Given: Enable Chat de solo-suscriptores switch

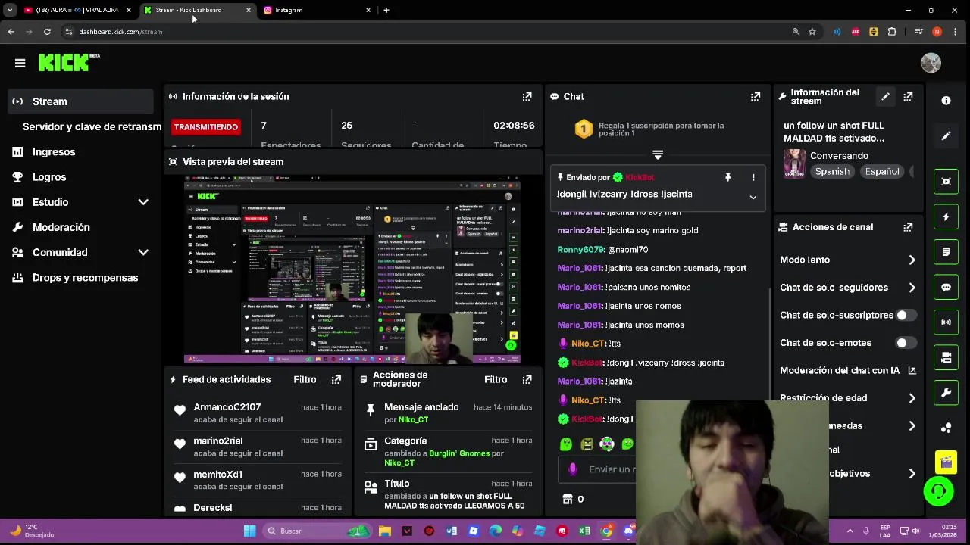Looking at the screenshot, I should tap(906, 315).
